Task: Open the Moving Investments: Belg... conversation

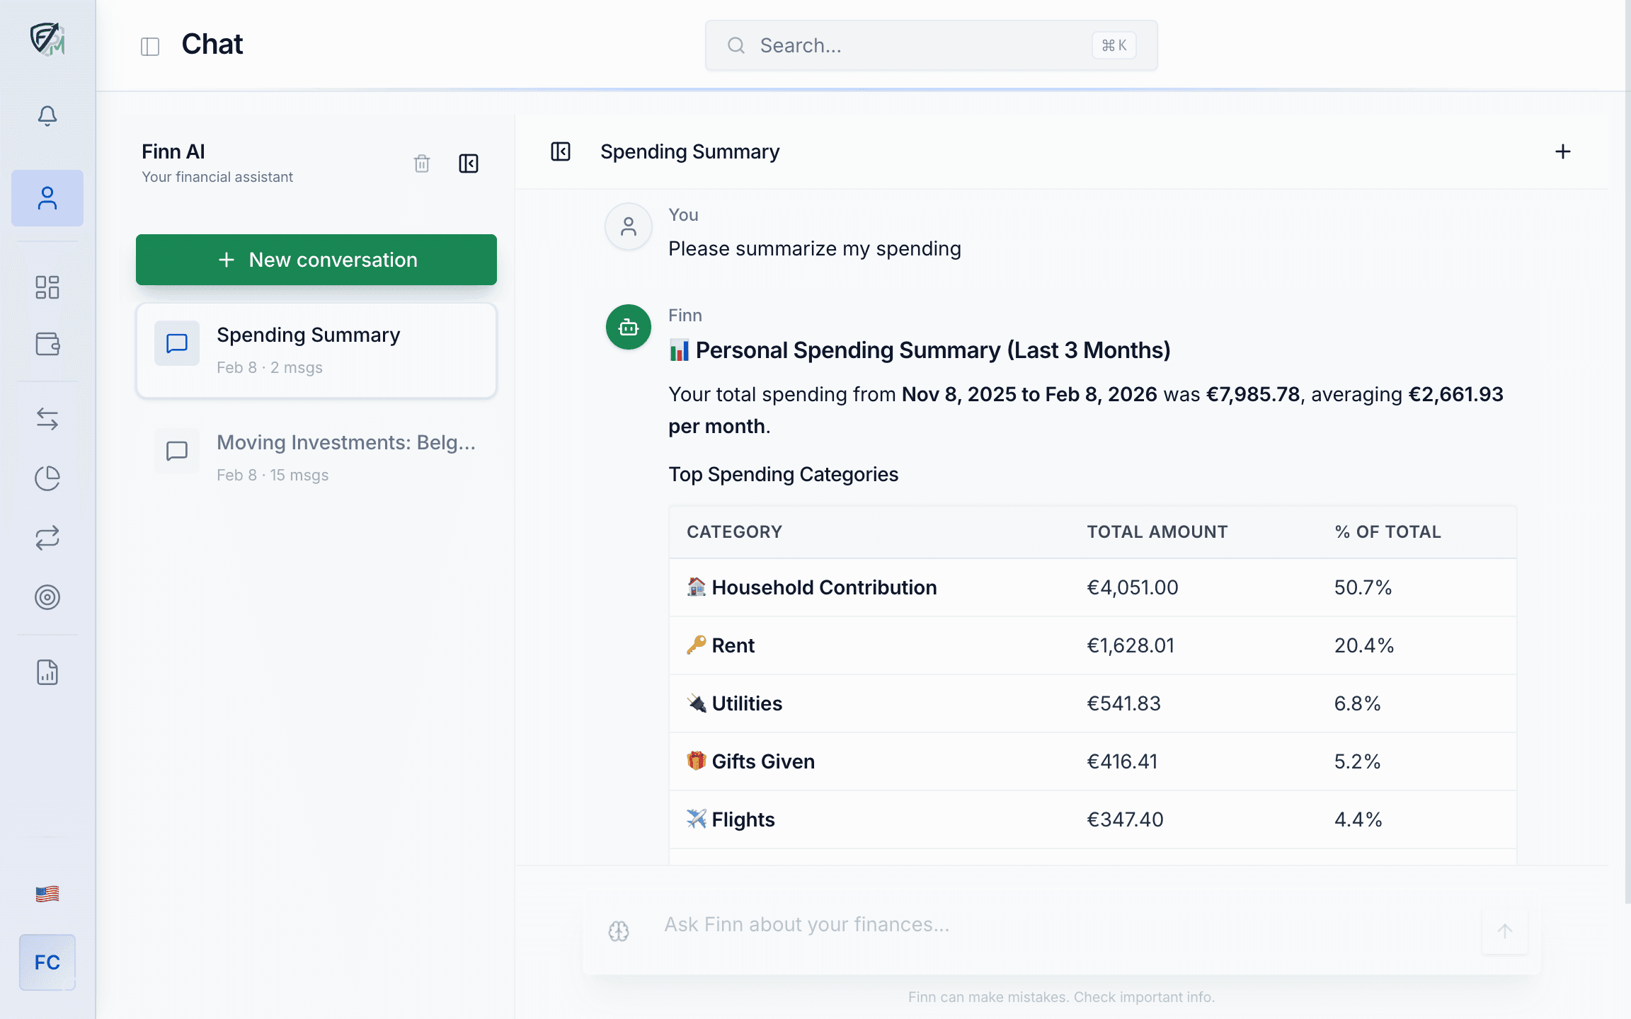Action: pyautogui.click(x=316, y=456)
